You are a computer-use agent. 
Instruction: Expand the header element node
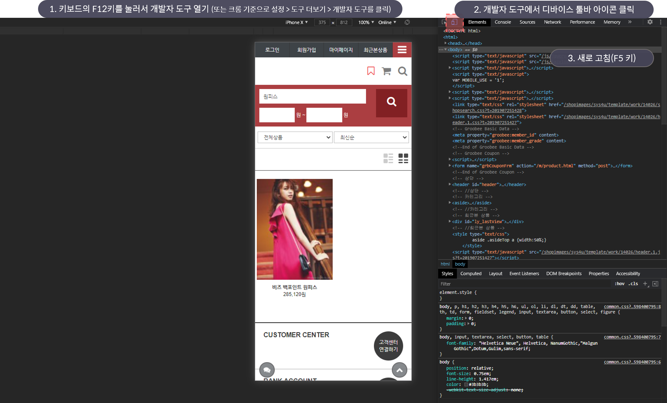tap(450, 185)
